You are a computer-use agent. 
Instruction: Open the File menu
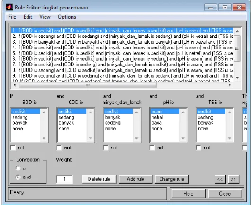[12, 17]
